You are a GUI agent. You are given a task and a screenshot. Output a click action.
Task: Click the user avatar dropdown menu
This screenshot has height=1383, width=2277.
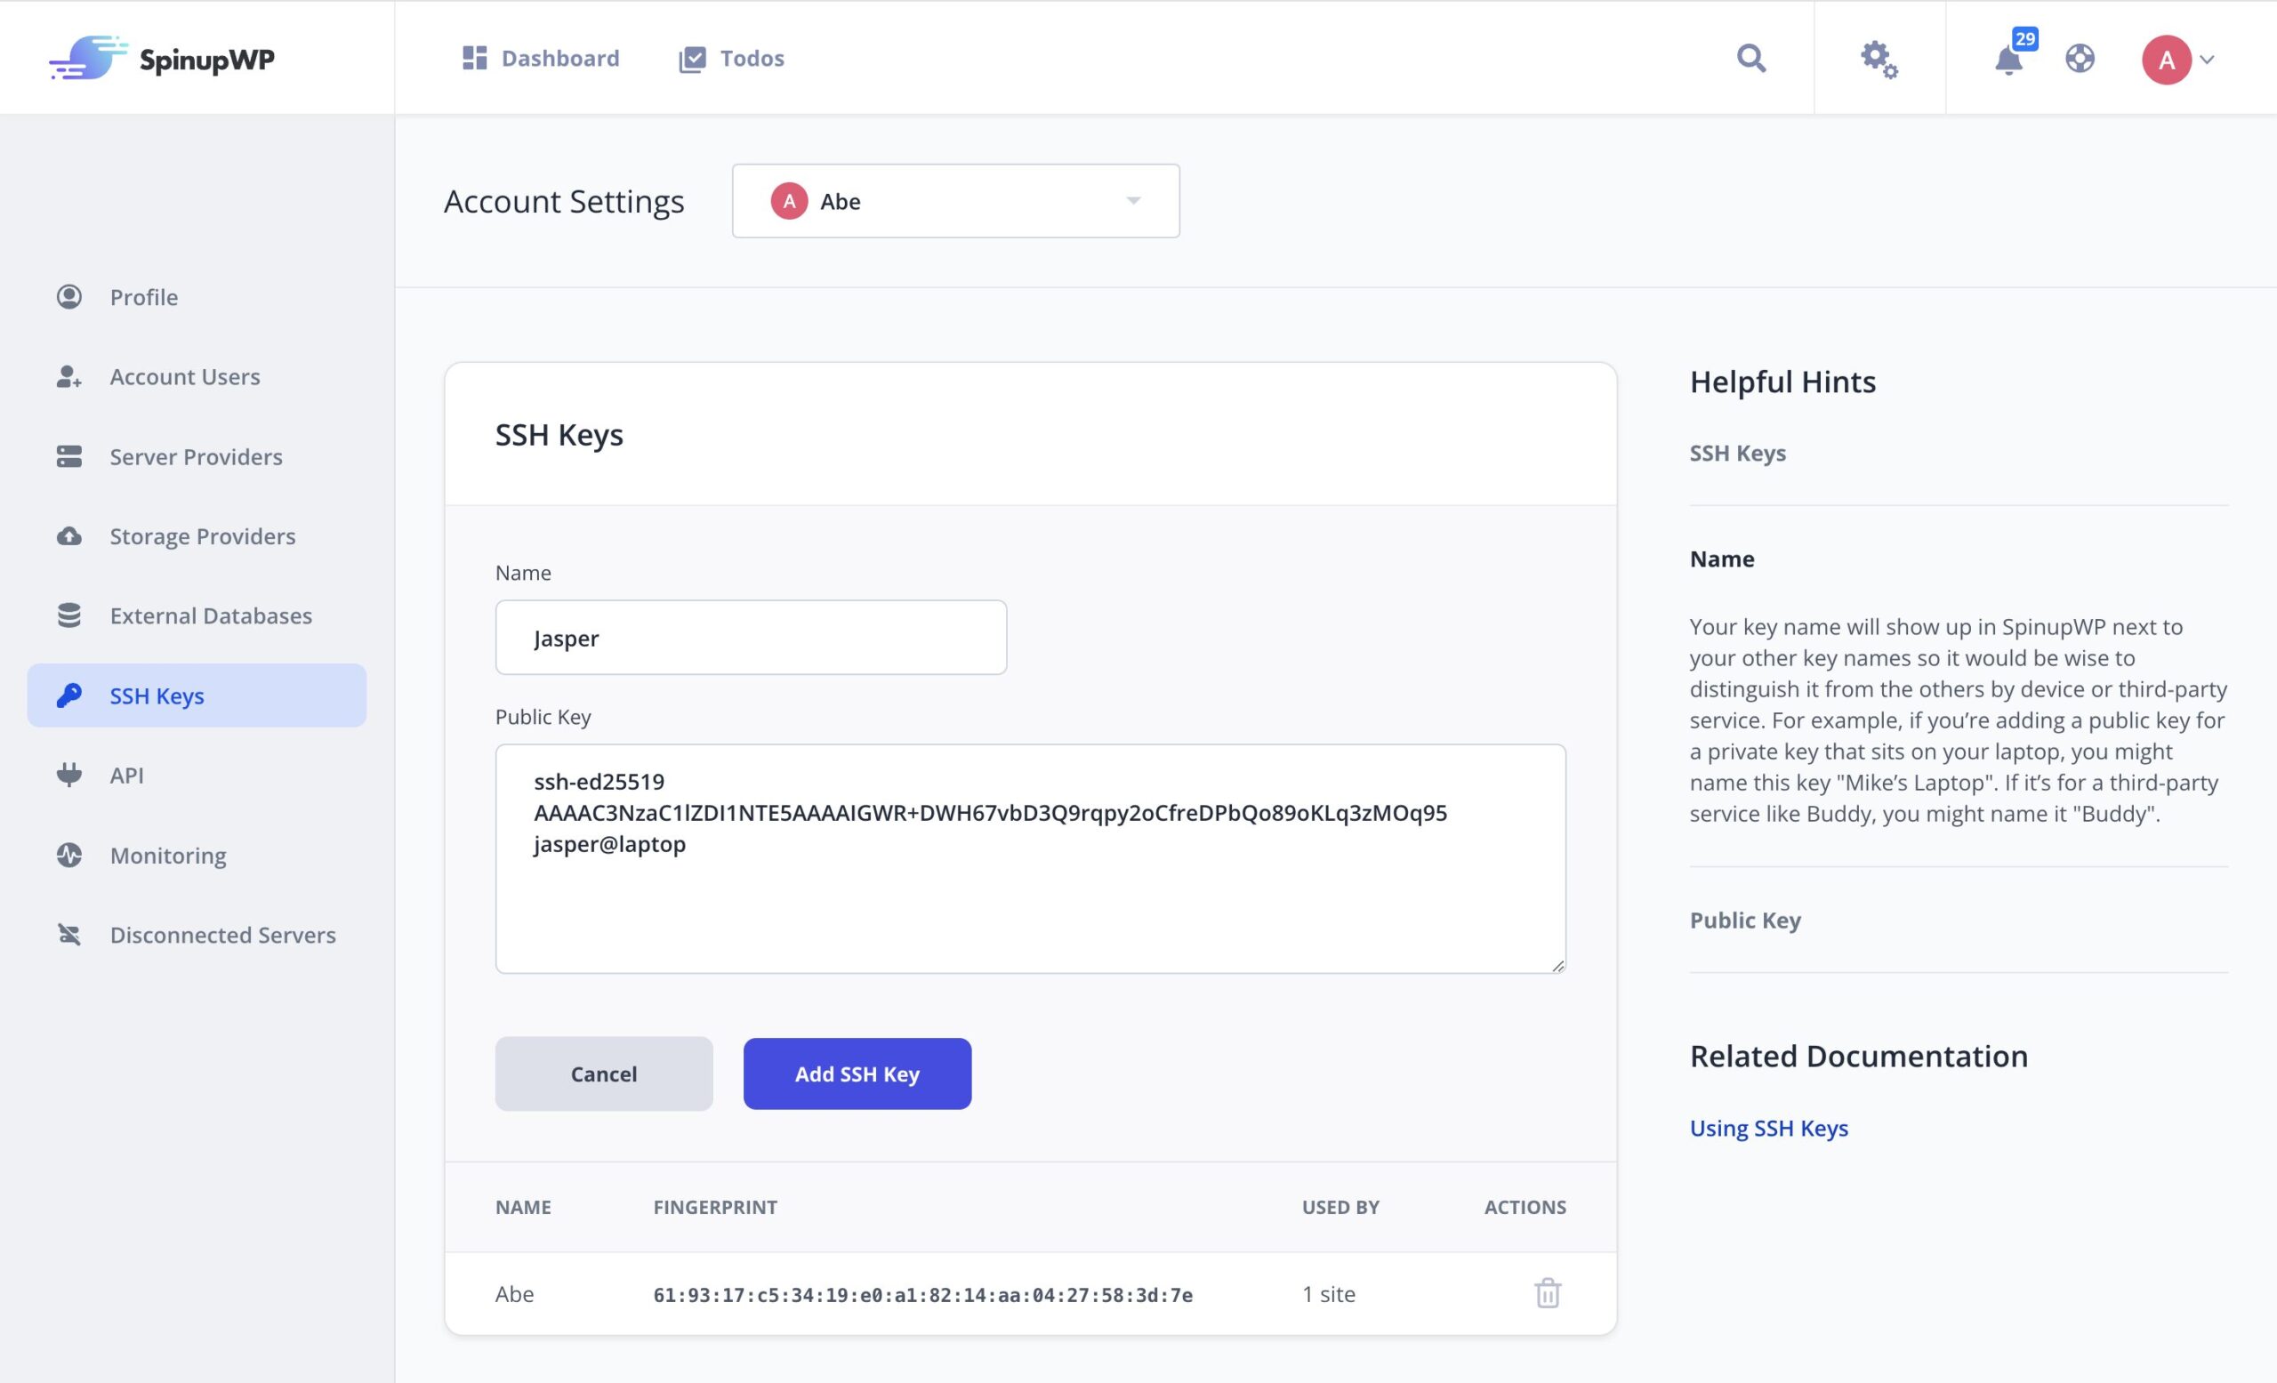click(x=2179, y=59)
